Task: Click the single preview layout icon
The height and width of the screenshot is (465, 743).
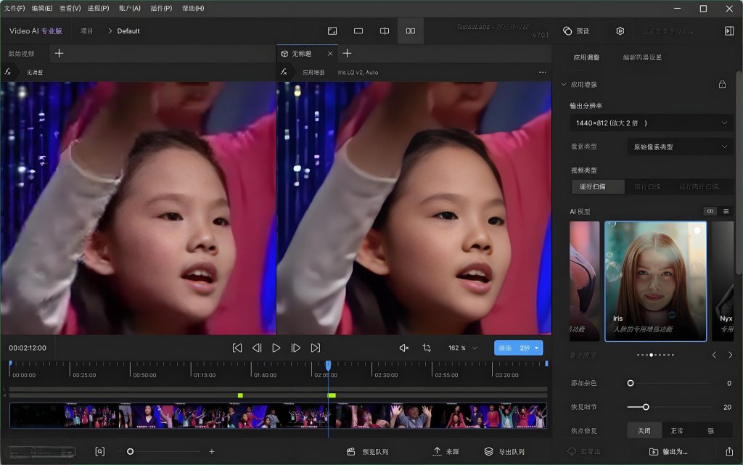Action: click(358, 30)
